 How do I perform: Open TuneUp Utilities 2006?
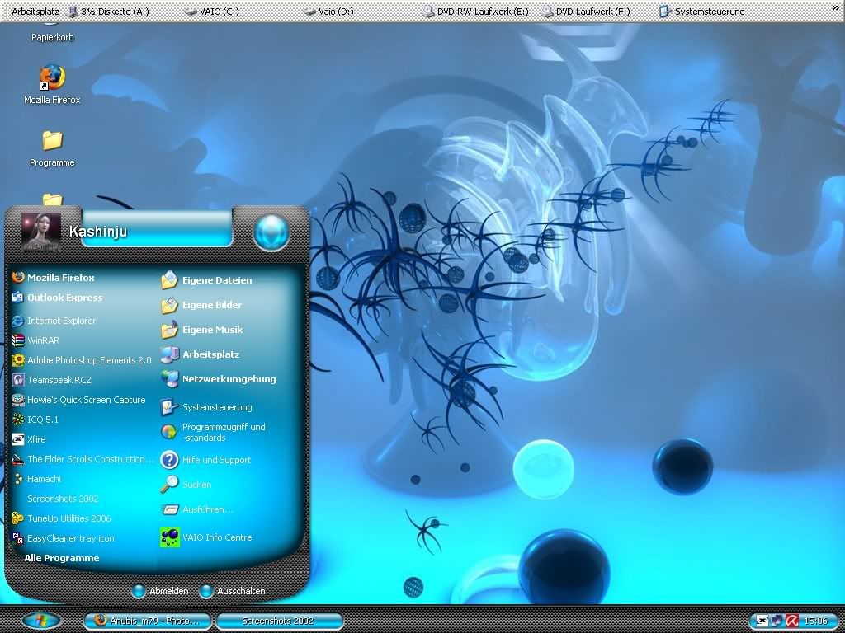(68, 518)
